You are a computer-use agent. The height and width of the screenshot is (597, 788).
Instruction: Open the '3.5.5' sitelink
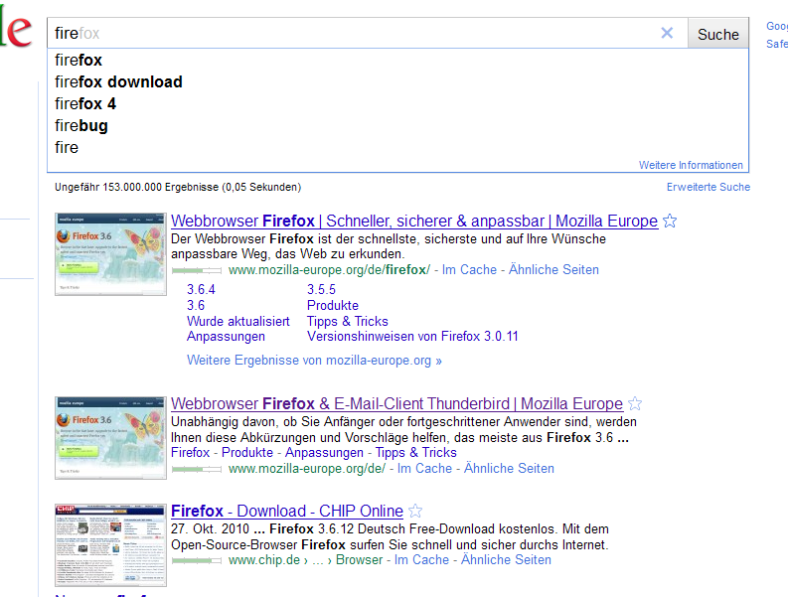(321, 290)
